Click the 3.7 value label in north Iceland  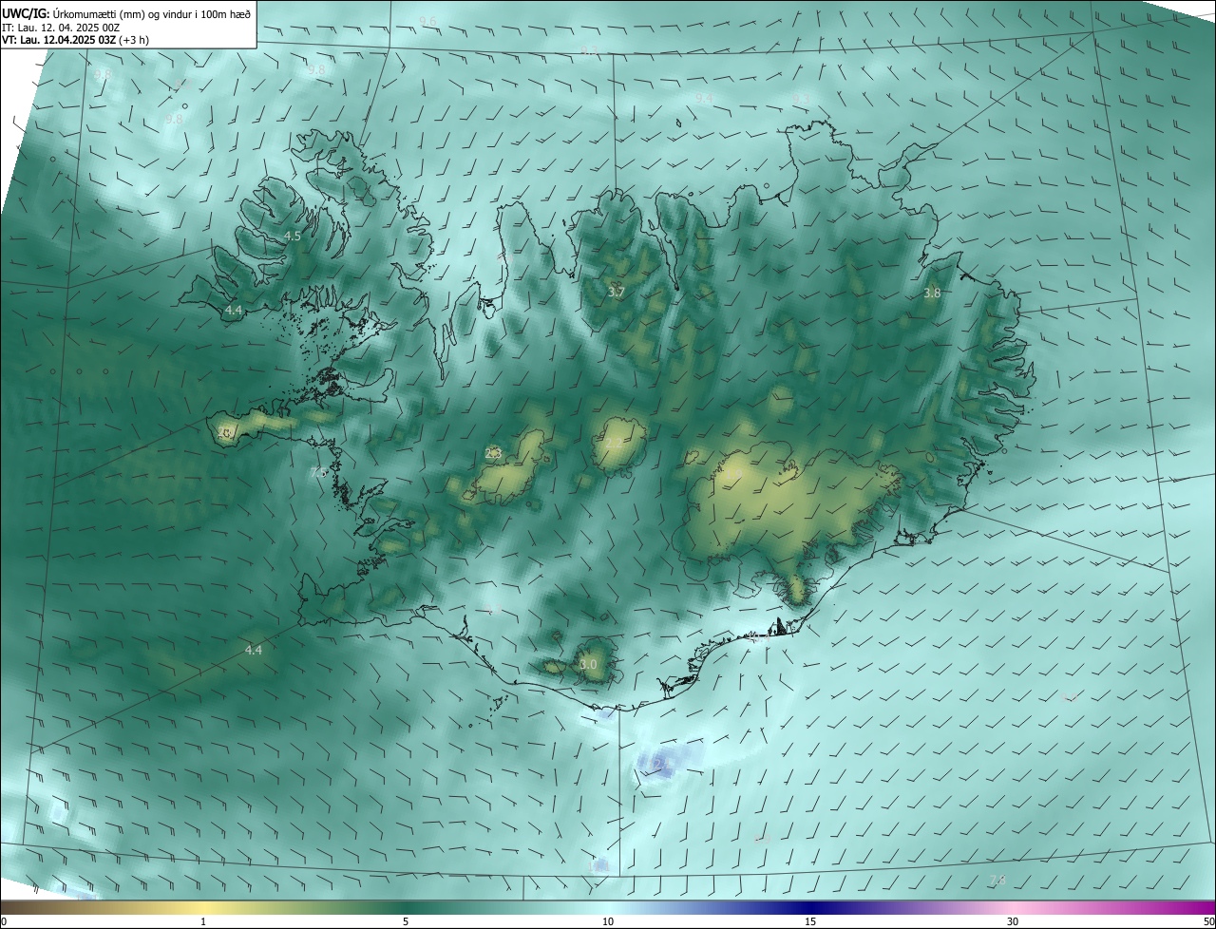point(616,292)
